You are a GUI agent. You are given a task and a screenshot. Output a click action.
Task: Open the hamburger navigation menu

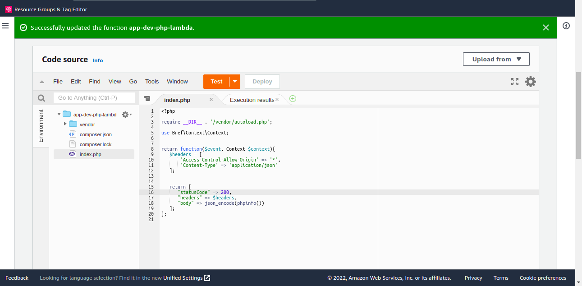click(5, 26)
